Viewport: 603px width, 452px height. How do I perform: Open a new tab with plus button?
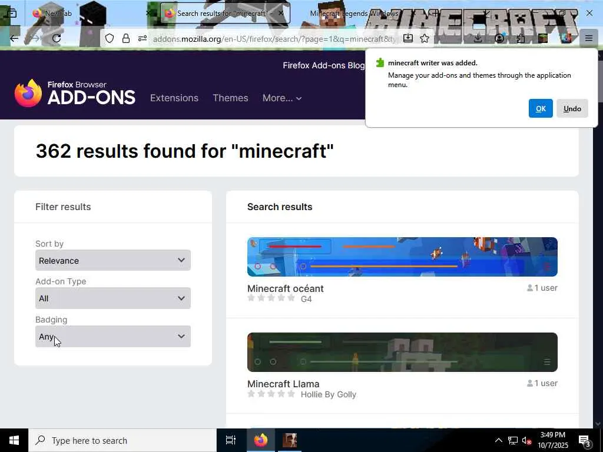pos(435,14)
